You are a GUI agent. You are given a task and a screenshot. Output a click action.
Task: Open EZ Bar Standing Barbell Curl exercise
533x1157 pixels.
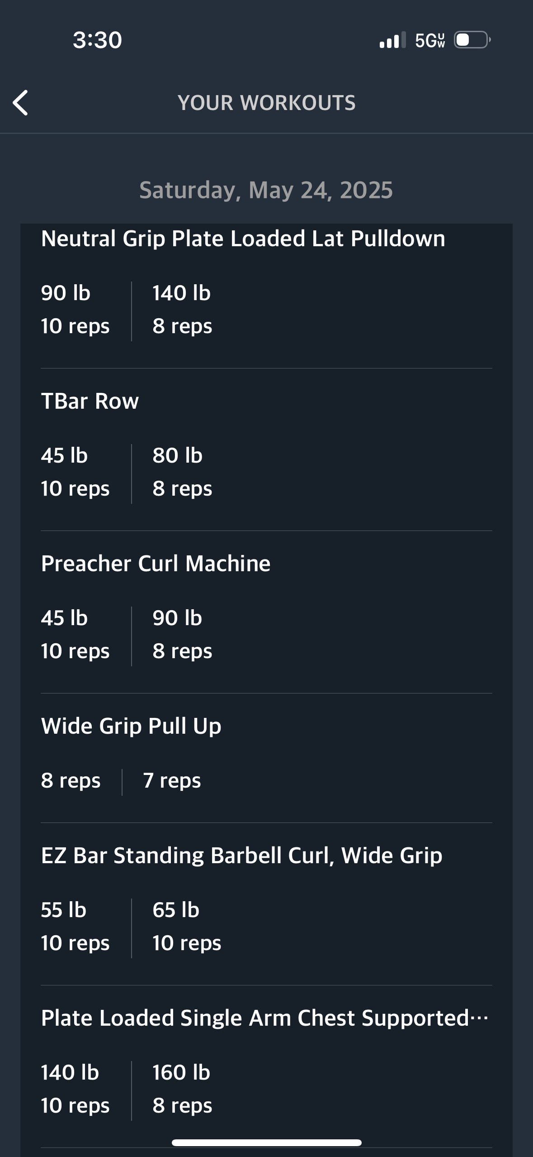coord(241,856)
